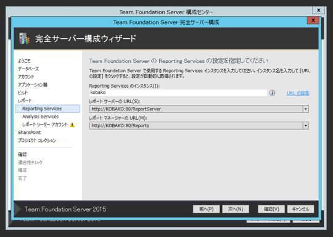Viewport: 333px width, 237px height.
Task: Select プロジェクト コレクション in the wizard steps
Action: 37,140
